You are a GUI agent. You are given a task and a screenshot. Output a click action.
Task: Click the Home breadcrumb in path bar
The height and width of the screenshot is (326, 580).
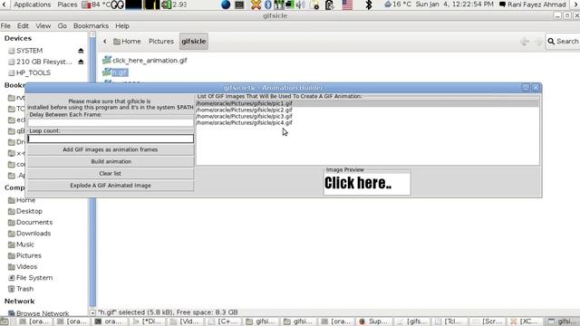pyautogui.click(x=127, y=42)
